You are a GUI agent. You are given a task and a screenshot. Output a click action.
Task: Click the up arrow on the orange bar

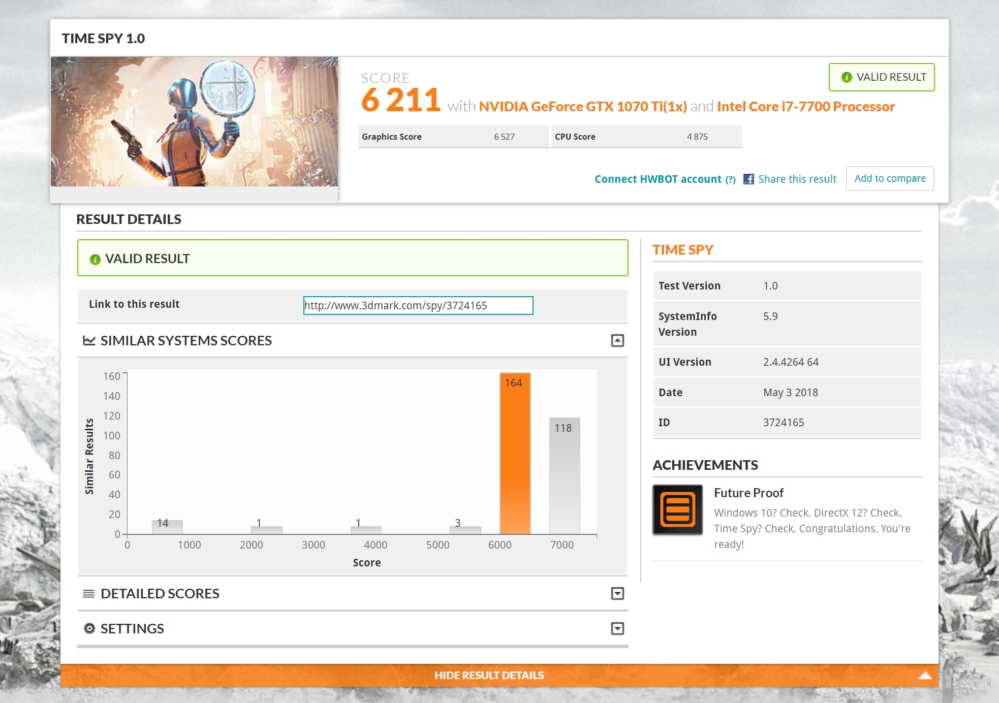pyautogui.click(x=925, y=675)
